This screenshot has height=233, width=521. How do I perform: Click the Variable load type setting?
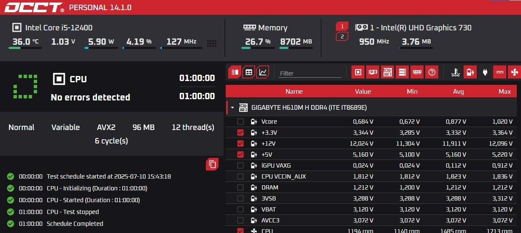(x=65, y=127)
